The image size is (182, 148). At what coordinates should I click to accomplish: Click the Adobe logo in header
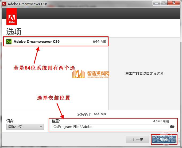click(x=11, y=17)
